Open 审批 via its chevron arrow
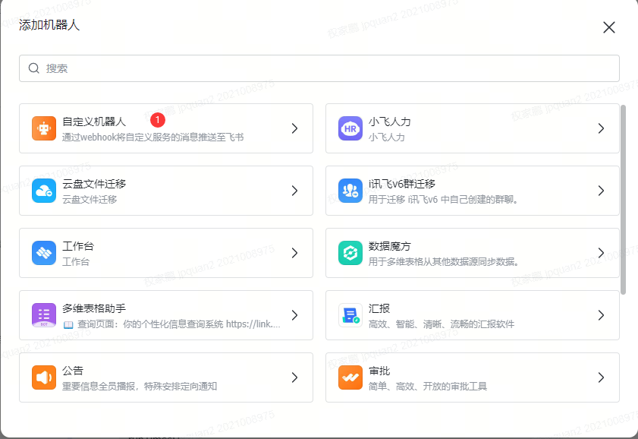This screenshot has height=439, width=638. pos(601,377)
